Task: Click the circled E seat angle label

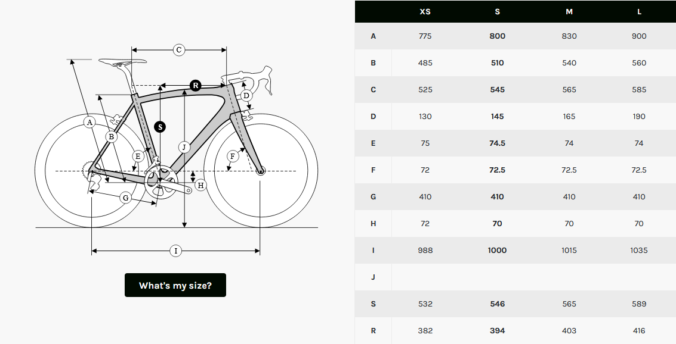Action: pos(138,156)
